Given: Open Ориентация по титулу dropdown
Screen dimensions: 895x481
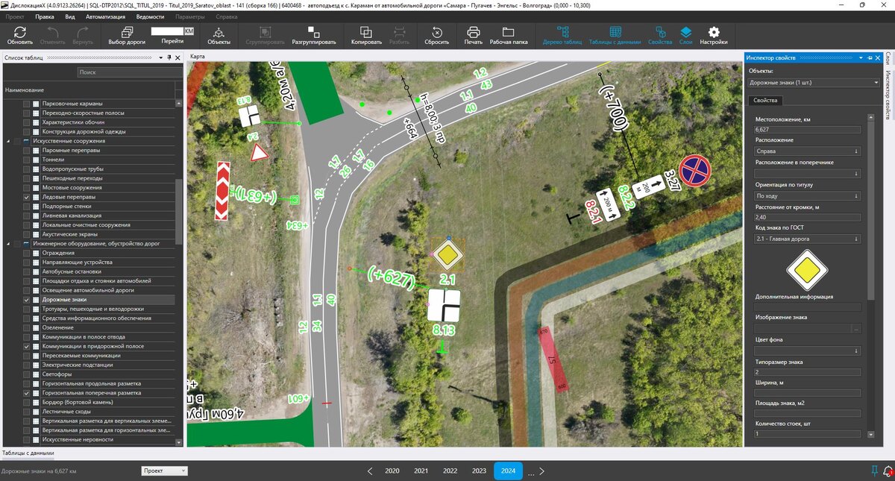Looking at the screenshot, I should [x=808, y=195].
